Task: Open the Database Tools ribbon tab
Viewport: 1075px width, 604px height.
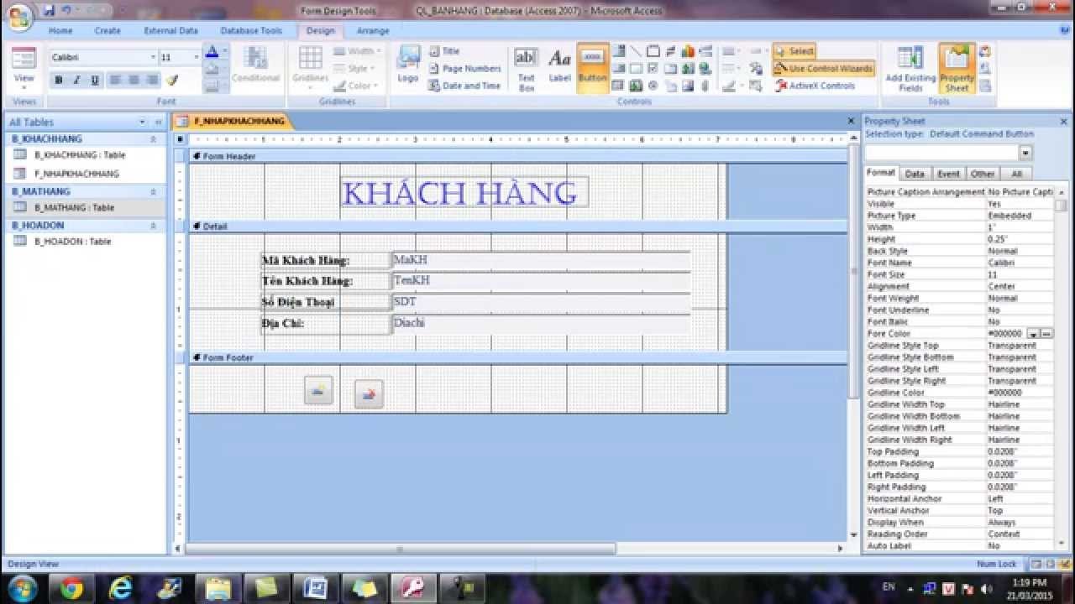Action: [x=251, y=31]
